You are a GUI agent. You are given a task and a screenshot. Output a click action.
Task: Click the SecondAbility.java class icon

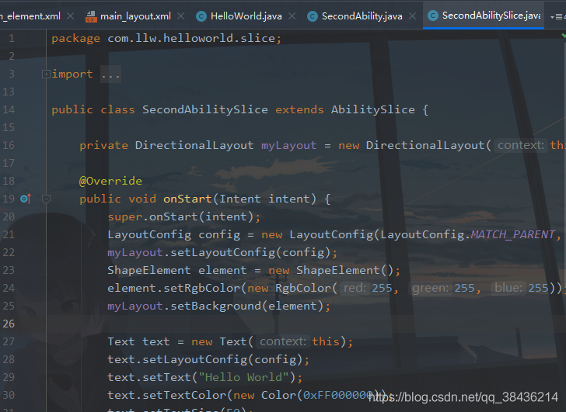313,16
